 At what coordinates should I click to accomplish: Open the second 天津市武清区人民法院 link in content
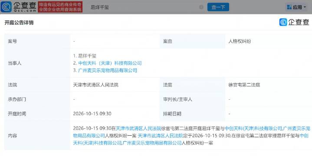[x=160, y=136]
